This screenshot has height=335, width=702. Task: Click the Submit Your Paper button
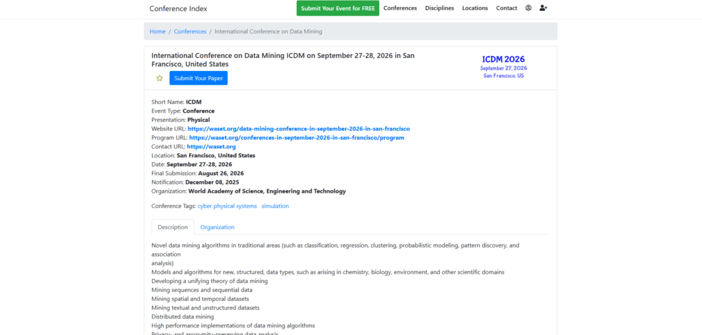click(198, 78)
